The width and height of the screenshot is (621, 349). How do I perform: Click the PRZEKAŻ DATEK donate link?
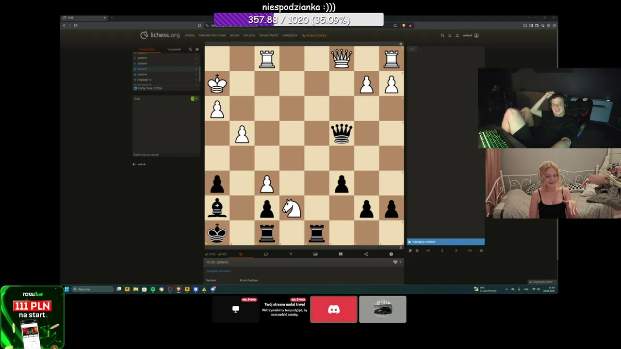click(314, 35)
